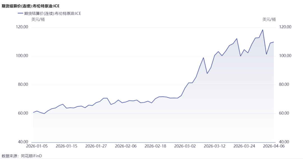Click the left axis value 80.00
The height and width of the screenshot is (159, 303).
pyautogui.click(x=23, y=85)
